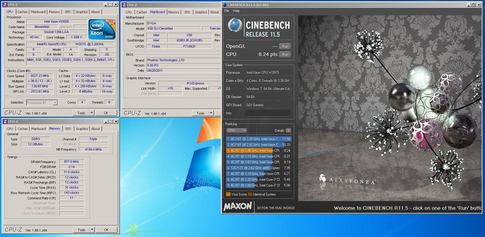Click the Intel Xeon logo in CPU-Z
Screen dimensions: 485x237
click(102, 29)
